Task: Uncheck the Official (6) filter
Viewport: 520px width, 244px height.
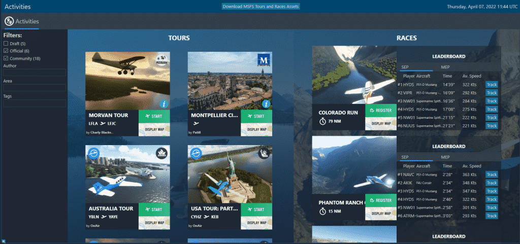Action: (6, 51)
